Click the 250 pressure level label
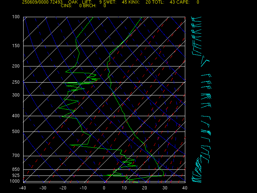 [x=16, y=82]
